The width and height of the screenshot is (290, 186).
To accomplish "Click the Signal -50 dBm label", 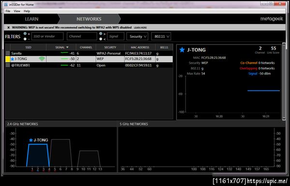I will click(260, 73).
